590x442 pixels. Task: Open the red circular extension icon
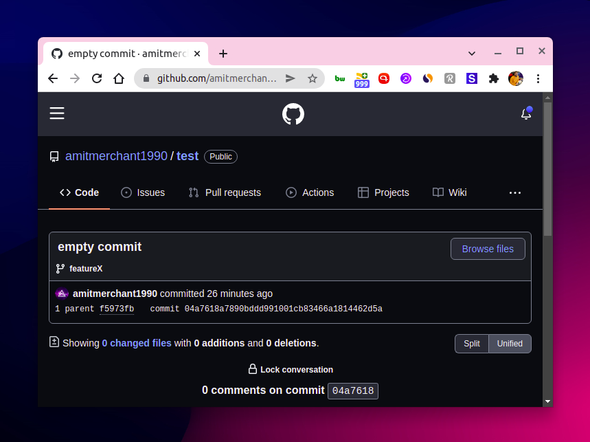(384, 78)
